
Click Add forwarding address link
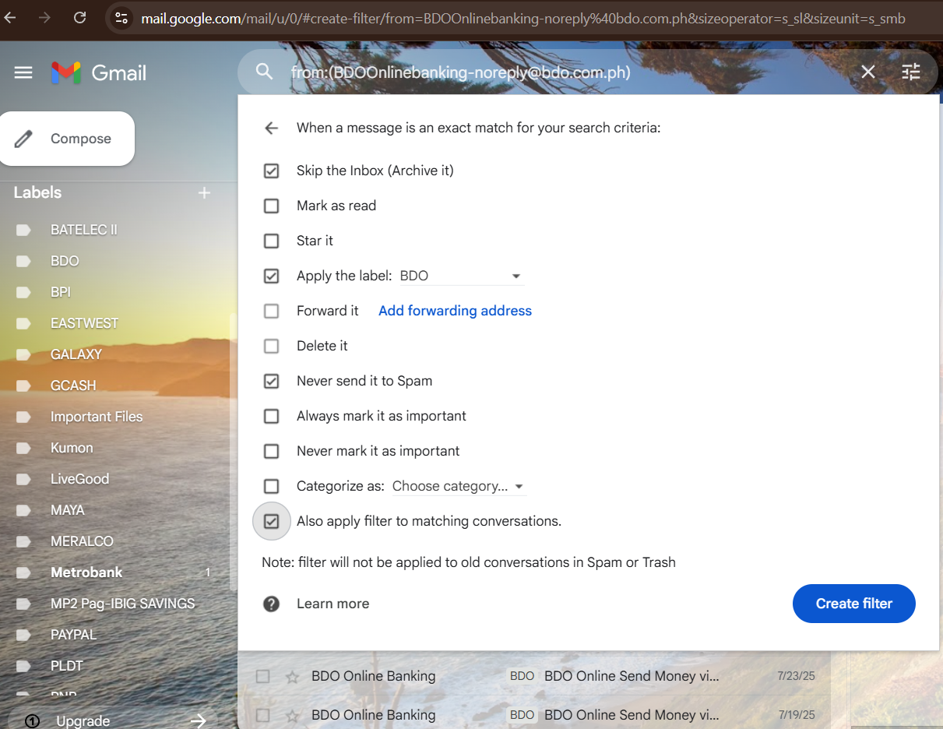(x=455, y=311)
